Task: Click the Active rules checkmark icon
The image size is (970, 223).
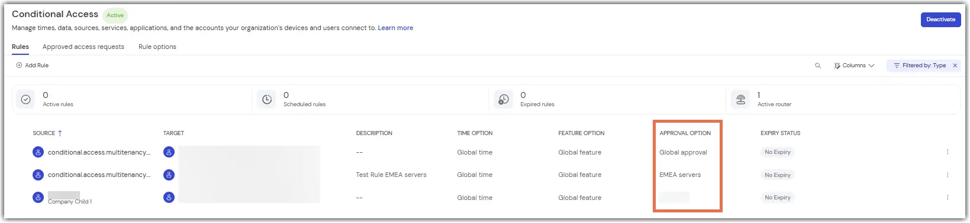Action: click(x=25, y=100)
